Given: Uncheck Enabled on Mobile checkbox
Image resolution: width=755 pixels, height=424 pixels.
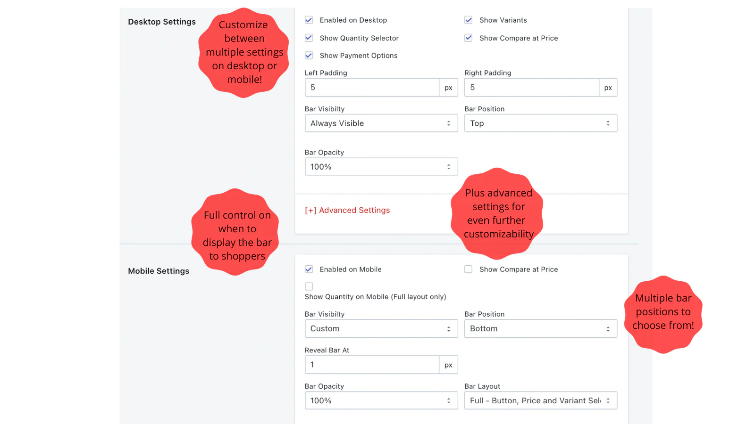Looking at the screenshot, I should coord(309,269).
